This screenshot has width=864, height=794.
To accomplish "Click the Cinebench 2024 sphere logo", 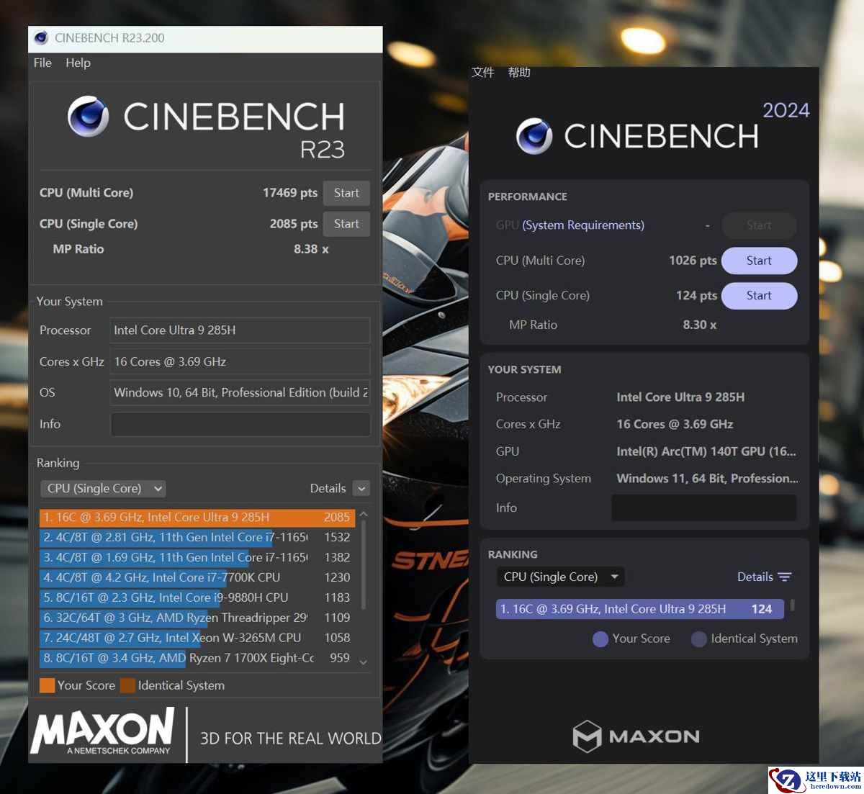I will point(535,136).
